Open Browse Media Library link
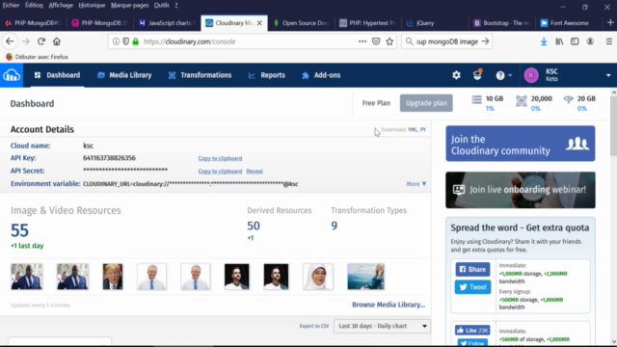The width and height of the screenshot is (617, 347). 389,305
